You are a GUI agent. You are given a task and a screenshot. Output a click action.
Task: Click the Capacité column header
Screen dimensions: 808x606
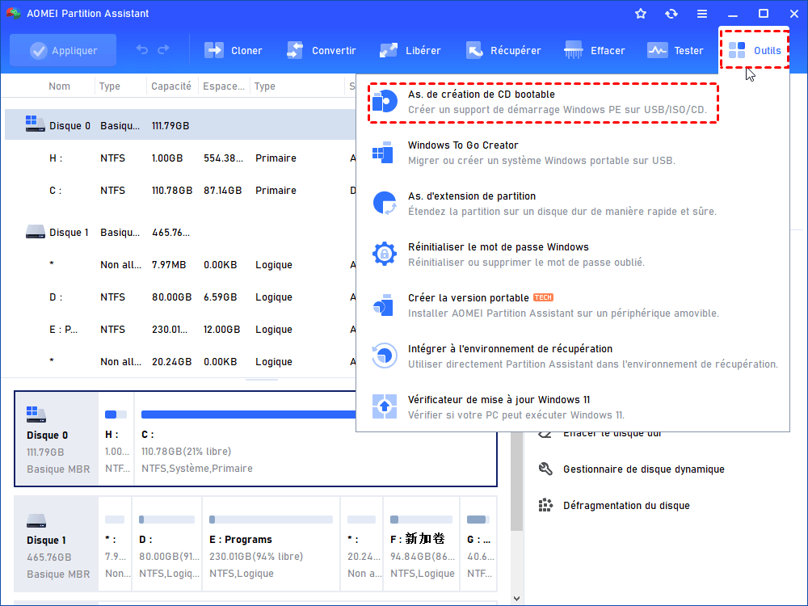tap(171, 86)
